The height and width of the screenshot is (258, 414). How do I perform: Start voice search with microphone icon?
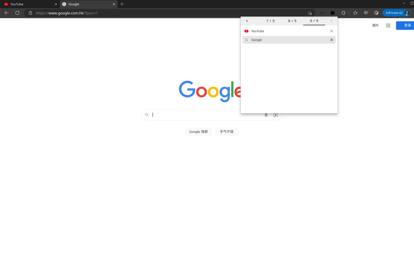(266, 115)
